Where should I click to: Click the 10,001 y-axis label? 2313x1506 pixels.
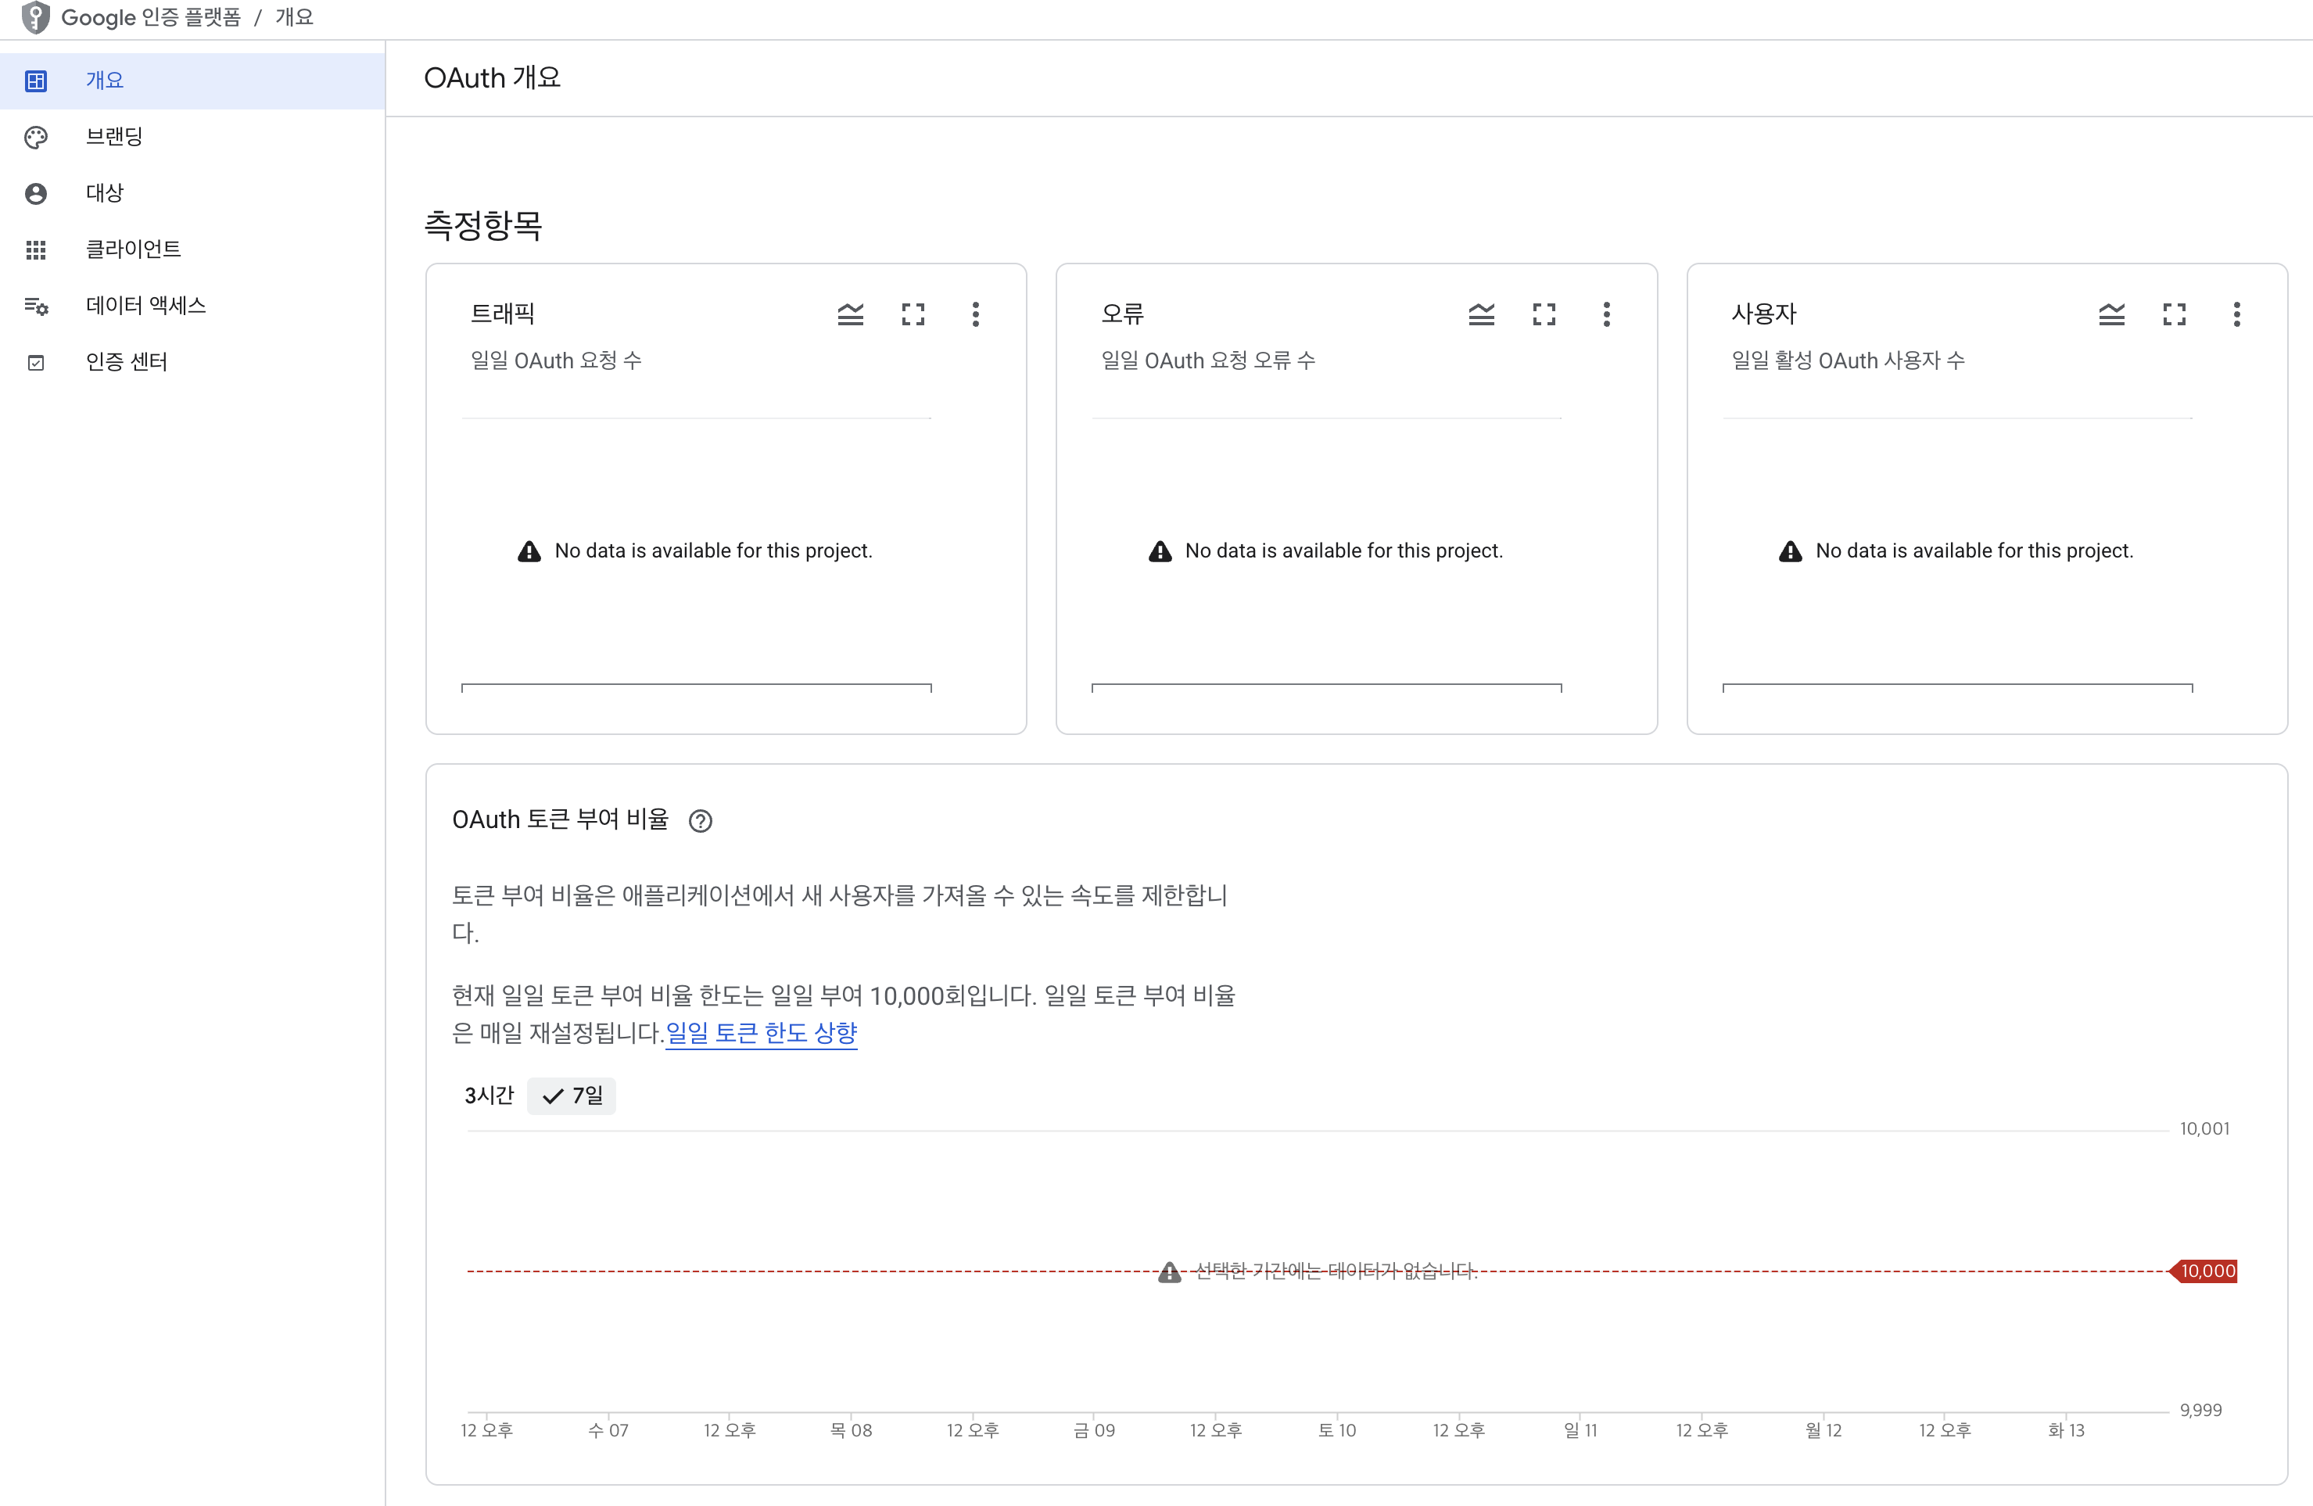[x=2204, y=1129]
